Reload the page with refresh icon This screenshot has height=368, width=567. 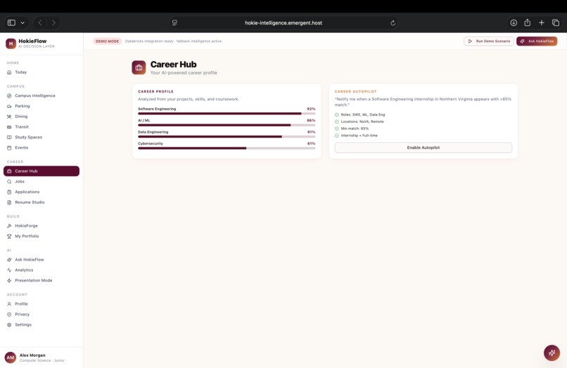pyautogui.click(x=393, y=23)
